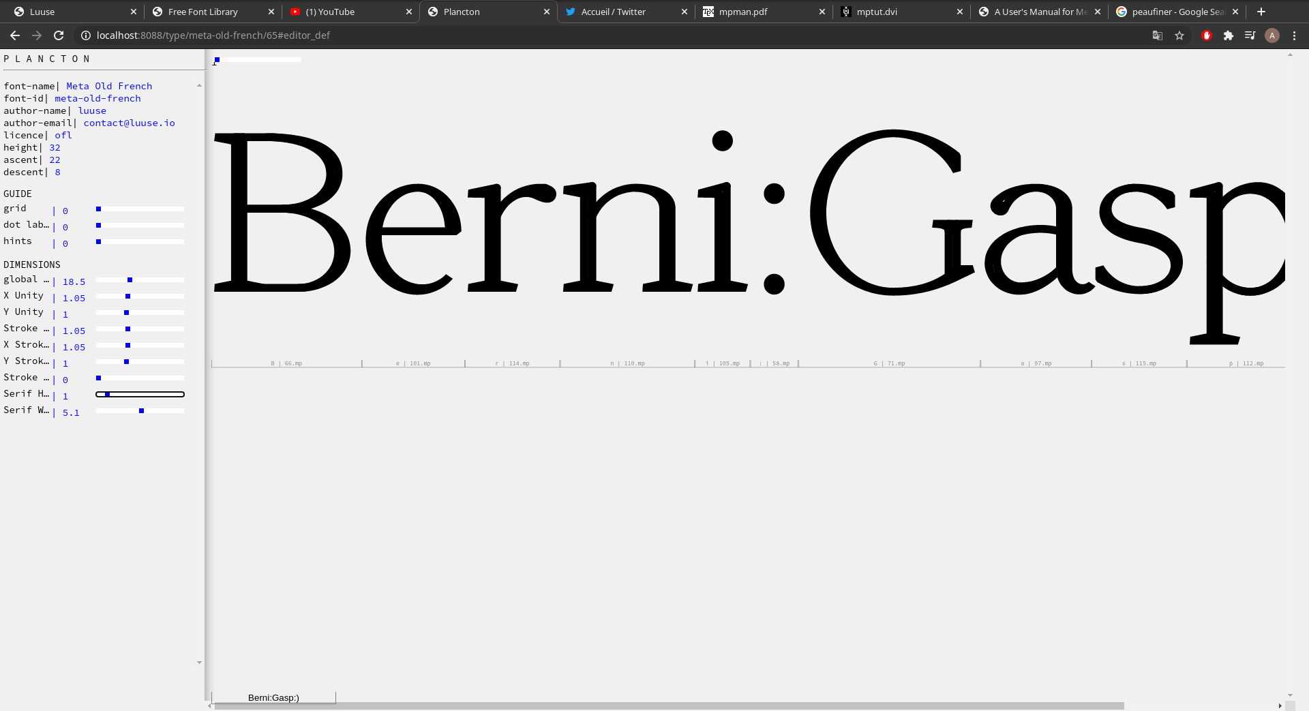Open a new browser tab

click(x=1261, y=12)
